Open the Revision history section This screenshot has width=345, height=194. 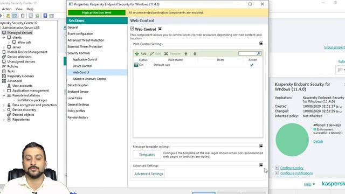tap(78, 117)
